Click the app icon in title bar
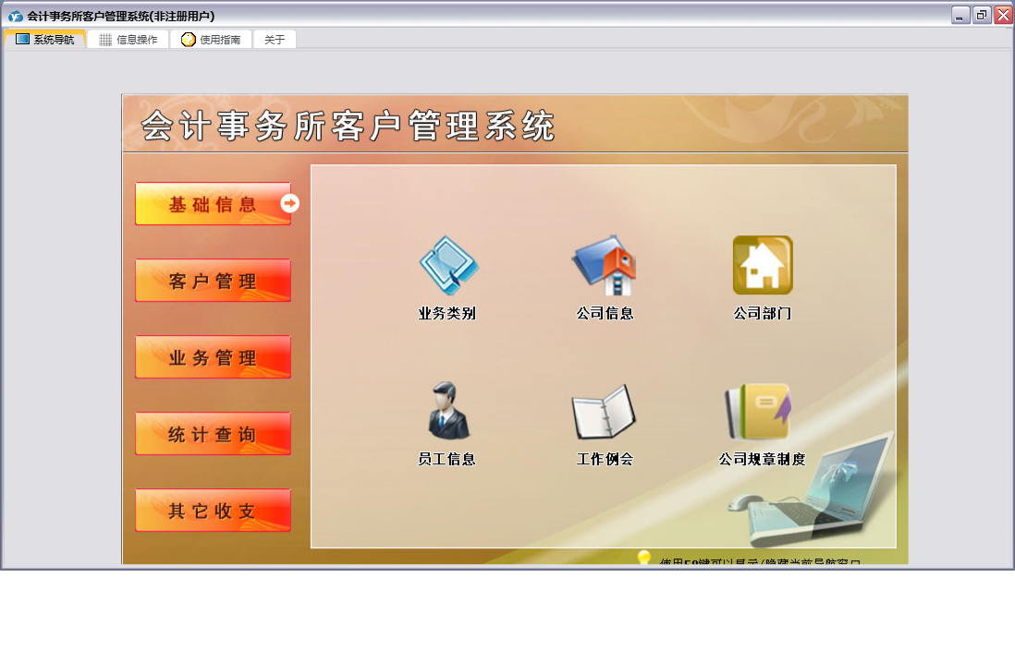The height and width of the screenshot is (661, 1015). [16, 17]
